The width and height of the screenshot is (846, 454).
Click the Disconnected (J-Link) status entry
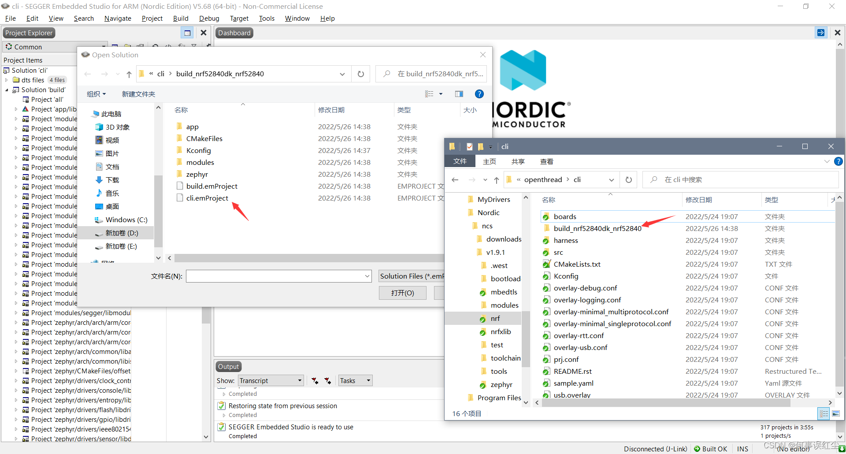click(655, 449)
